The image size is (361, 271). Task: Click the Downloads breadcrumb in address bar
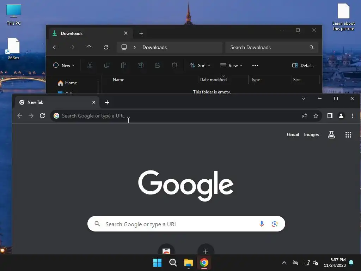click(154, 47)
